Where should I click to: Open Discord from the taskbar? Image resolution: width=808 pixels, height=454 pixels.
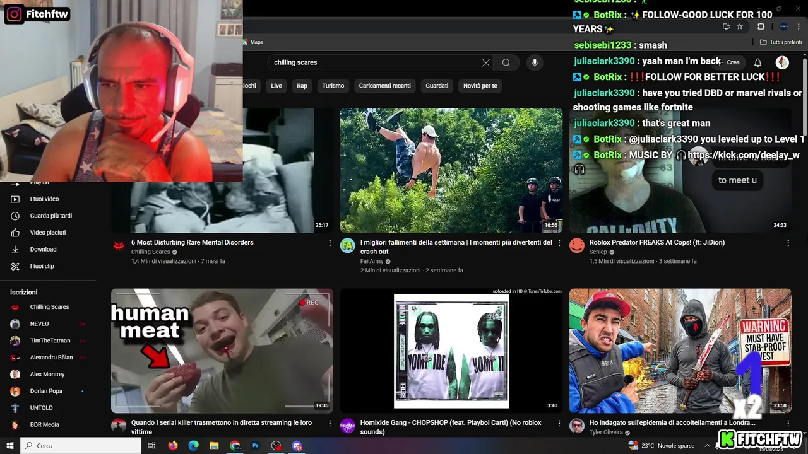(x=297, y=446)
